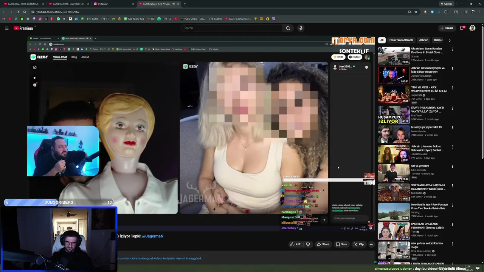Select the All filter chip
The height and width of the screenshot is (272, 484).
(382, 40)
